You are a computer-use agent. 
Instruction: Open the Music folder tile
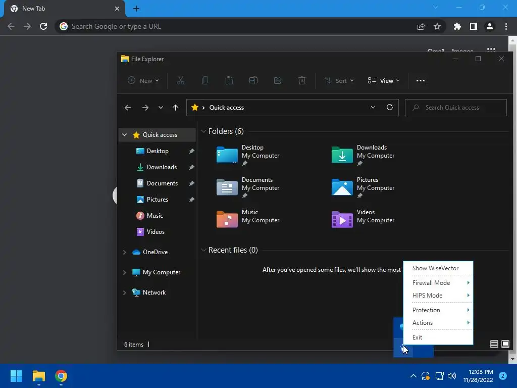(x=248, y=220)
